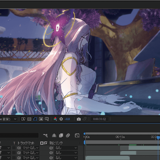Toggle preserve transparency checkbox on first layer

(14, 148)
